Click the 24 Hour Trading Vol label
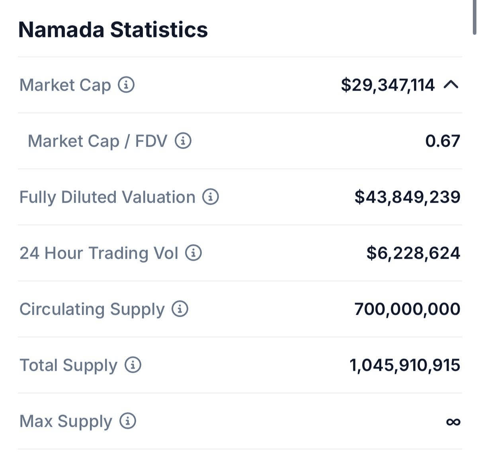Screen dimensions: 480x455 pos(99,253)
